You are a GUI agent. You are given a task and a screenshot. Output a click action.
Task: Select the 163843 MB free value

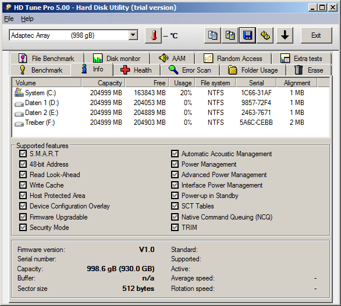150,93
